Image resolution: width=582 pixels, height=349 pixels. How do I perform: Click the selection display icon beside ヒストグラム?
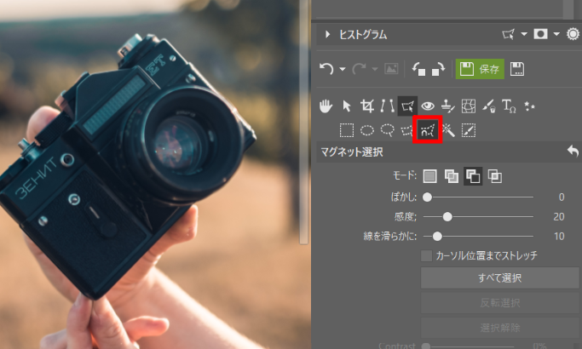(x=509, y=35)
